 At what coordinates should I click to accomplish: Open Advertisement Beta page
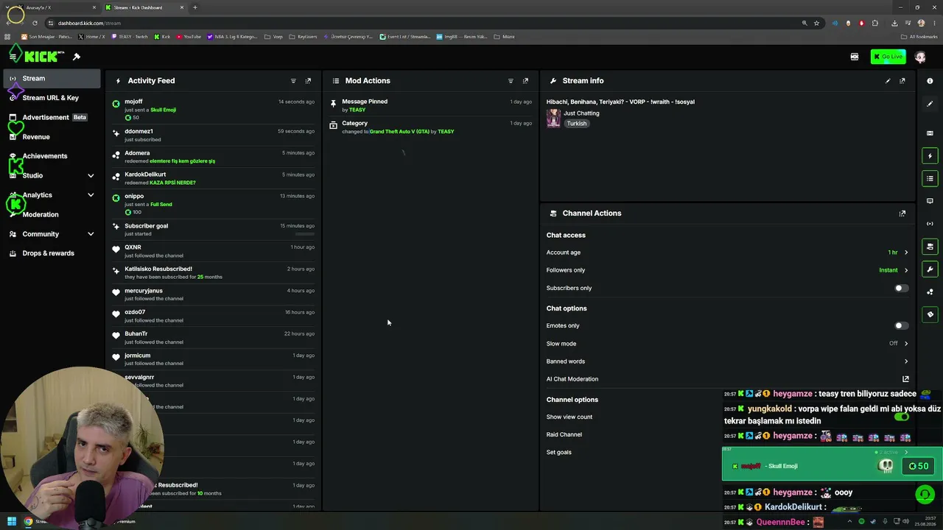[x=52, y=118]
